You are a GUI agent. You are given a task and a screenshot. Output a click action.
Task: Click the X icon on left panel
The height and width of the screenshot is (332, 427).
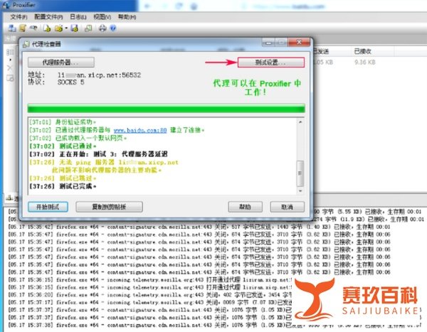pos(10,68)
